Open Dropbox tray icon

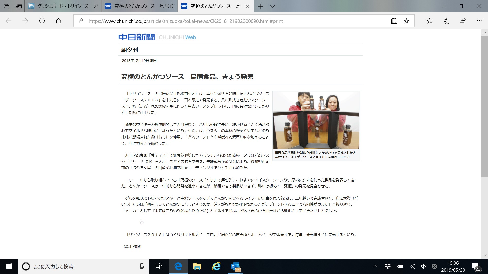click(387, 266)
